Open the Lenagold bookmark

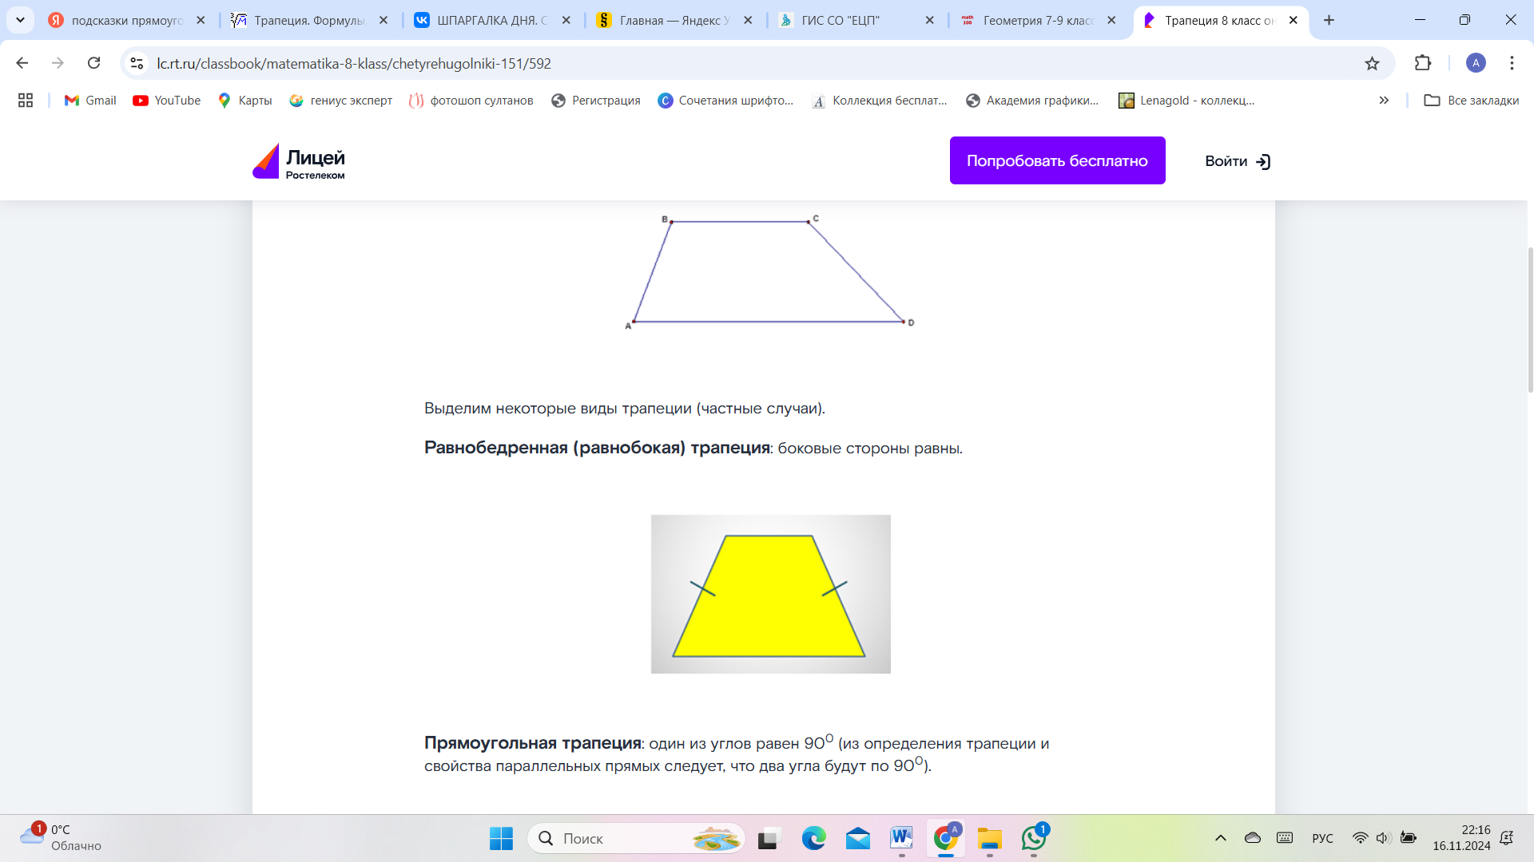[1186, 101]
